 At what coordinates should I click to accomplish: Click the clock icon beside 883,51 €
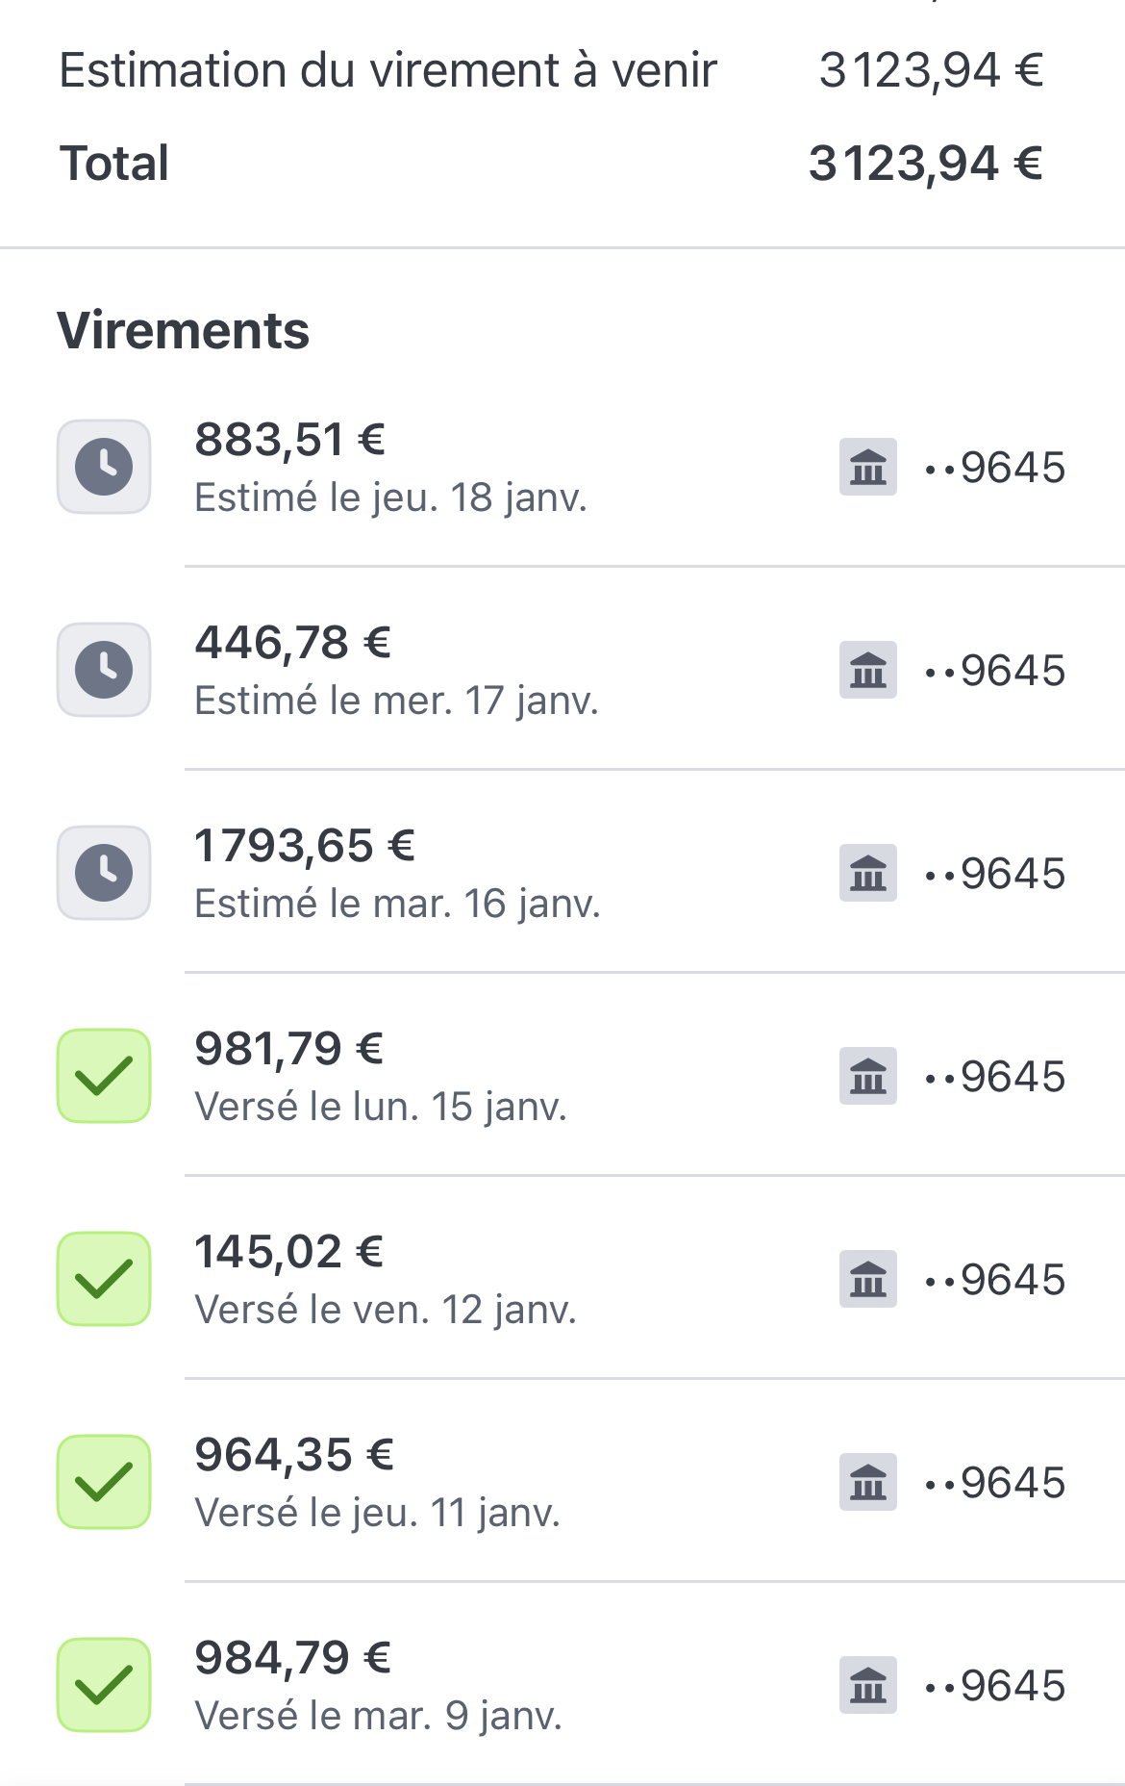click(104, 467)
